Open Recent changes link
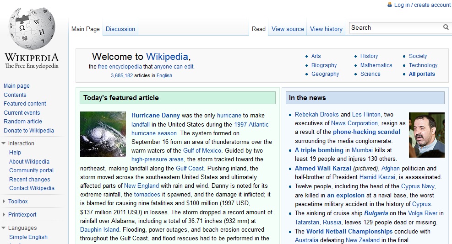This screenshot has height=244, width=452. (29, 180)
